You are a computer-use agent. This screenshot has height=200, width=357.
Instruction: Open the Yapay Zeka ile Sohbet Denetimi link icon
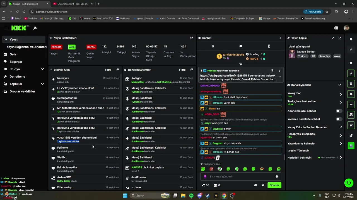coord(341,127)
